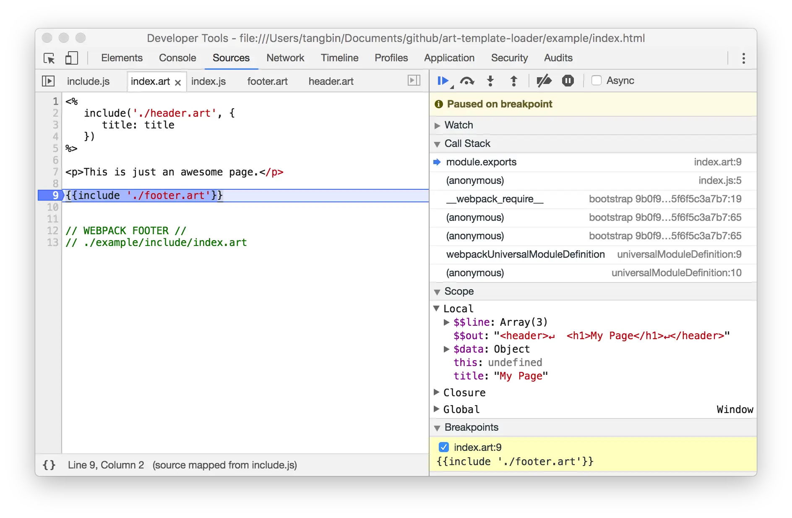The width and height of the screenshot is (792, 518).
Task: Step out of current function
Action: coord(513,81)
